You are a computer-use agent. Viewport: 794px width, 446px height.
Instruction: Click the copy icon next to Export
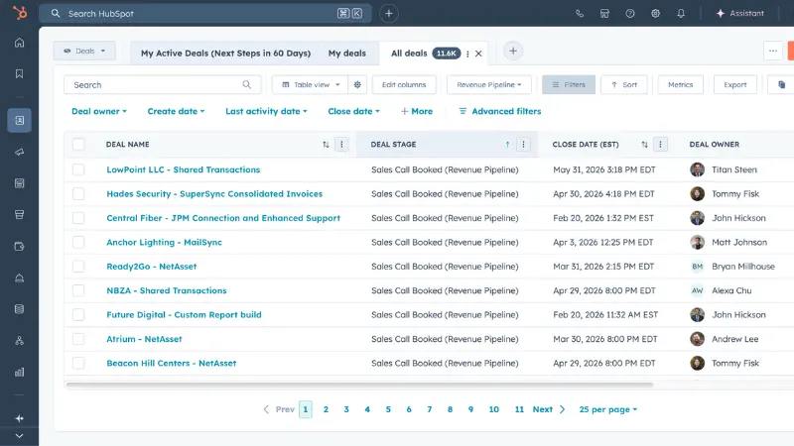[x=781, y=85]
